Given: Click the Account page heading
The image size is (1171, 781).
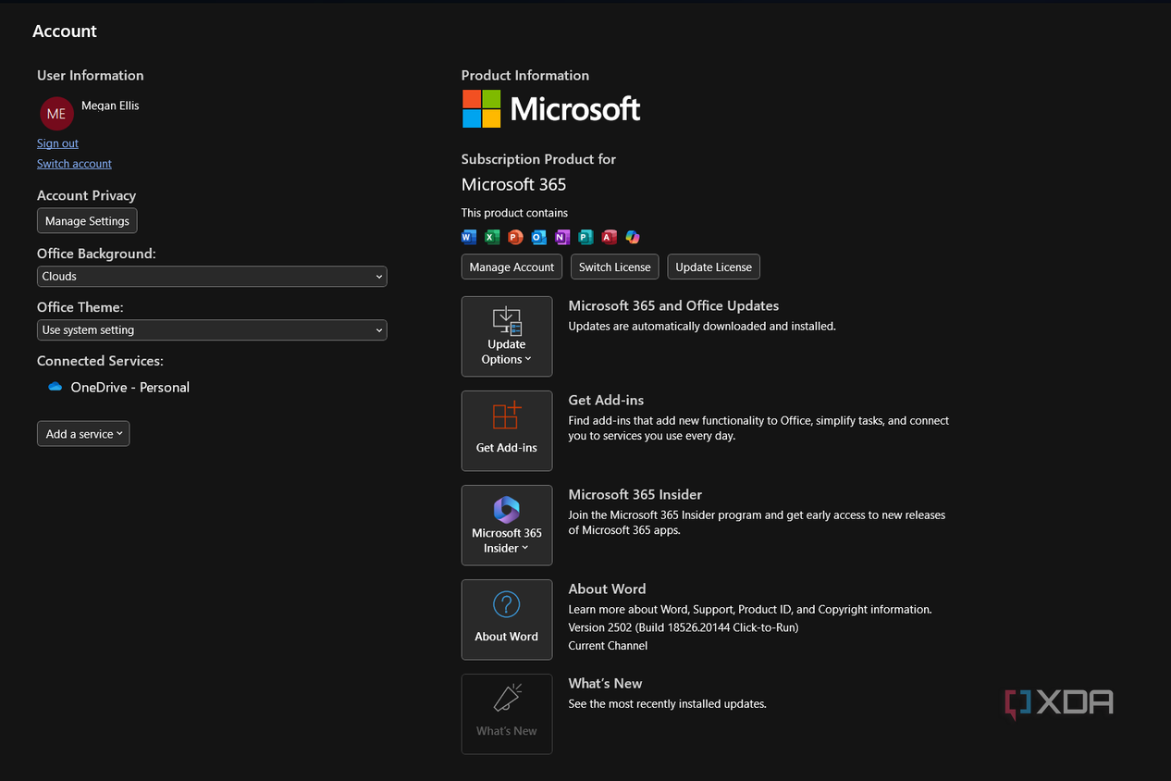Looking at the screenshot, I should coord(65,31).
